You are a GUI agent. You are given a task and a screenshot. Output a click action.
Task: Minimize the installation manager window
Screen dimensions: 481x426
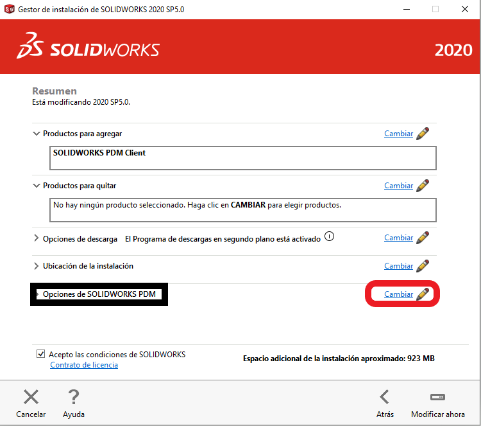(407, 9)
